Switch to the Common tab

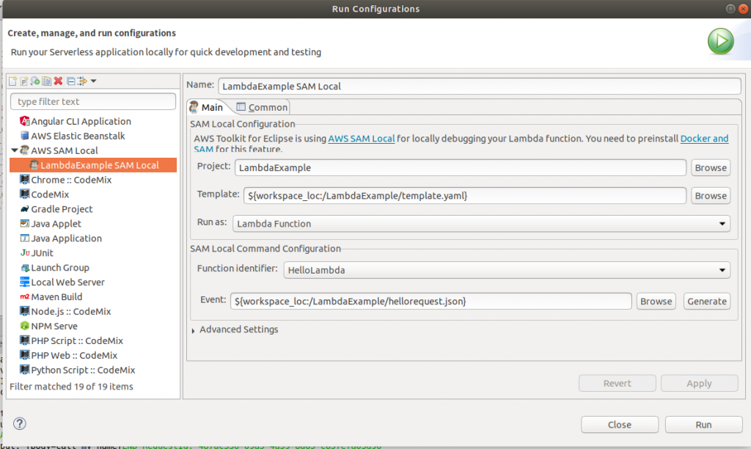click(262, 107)
